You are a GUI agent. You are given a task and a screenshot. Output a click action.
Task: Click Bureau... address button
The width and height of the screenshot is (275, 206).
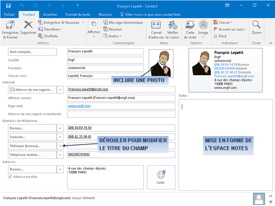point(32,170)
